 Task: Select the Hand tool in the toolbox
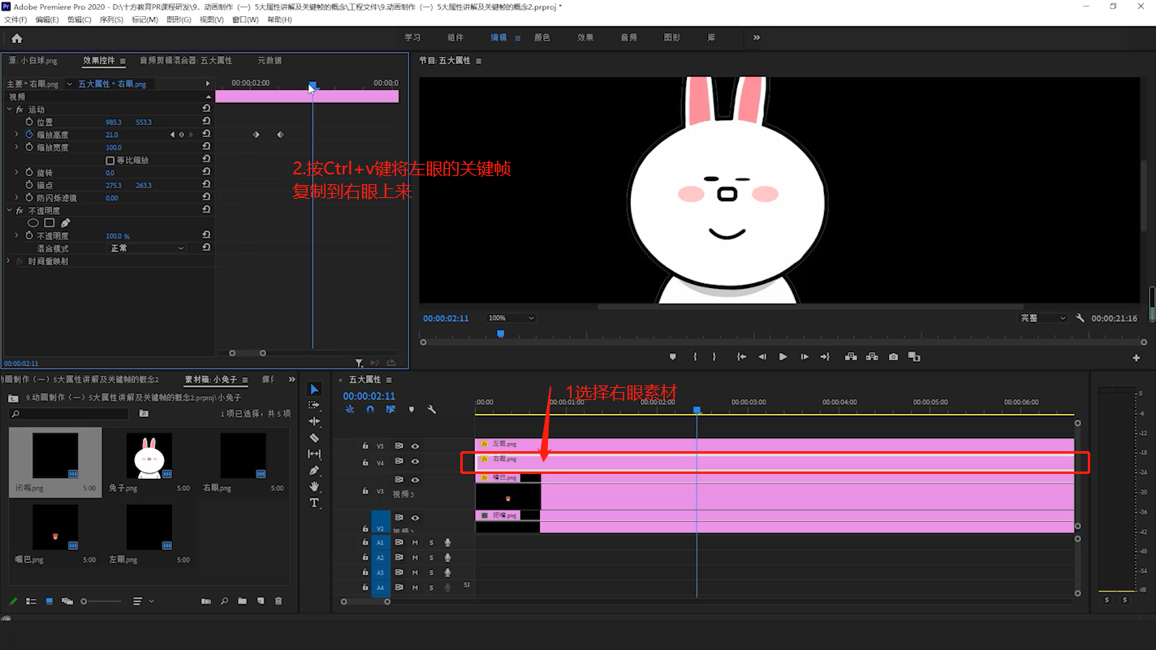(x=314, y=487)
